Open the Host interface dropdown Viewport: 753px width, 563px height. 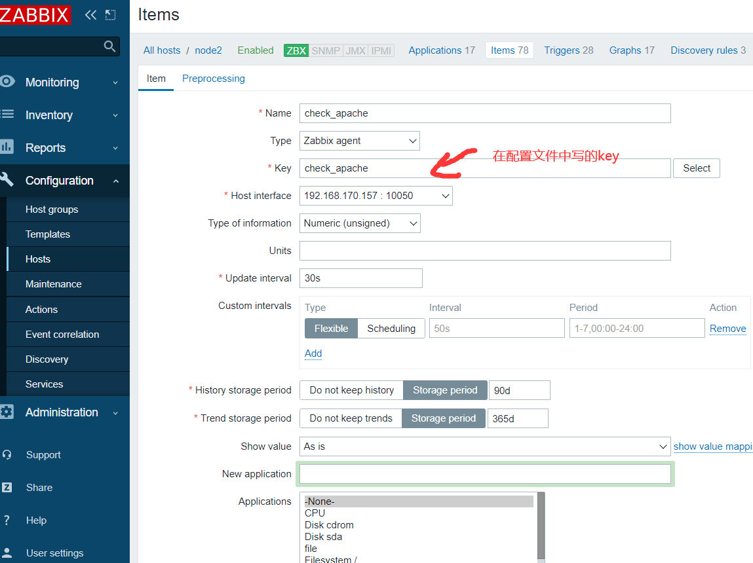pos(376,196)
